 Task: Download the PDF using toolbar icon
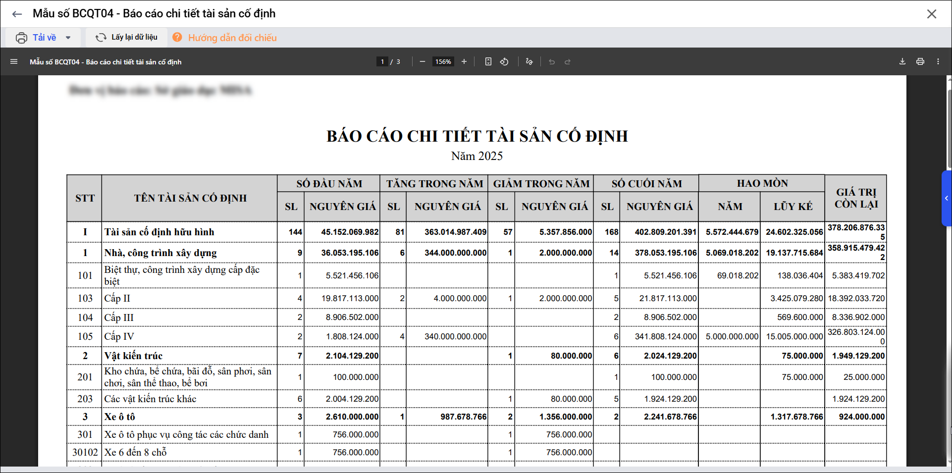pos(902,61)
